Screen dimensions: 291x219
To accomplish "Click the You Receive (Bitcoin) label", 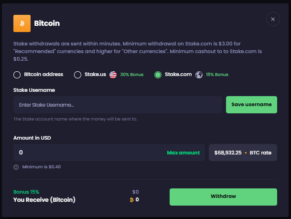I will click(44, 199).
